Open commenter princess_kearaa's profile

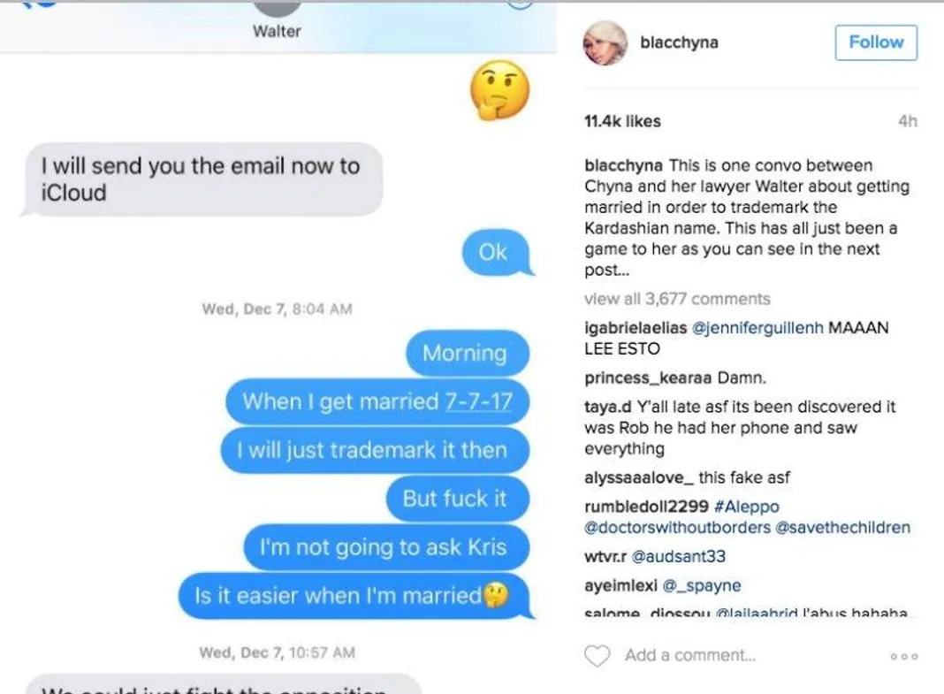pyautogui.click(x=649, y=378)
